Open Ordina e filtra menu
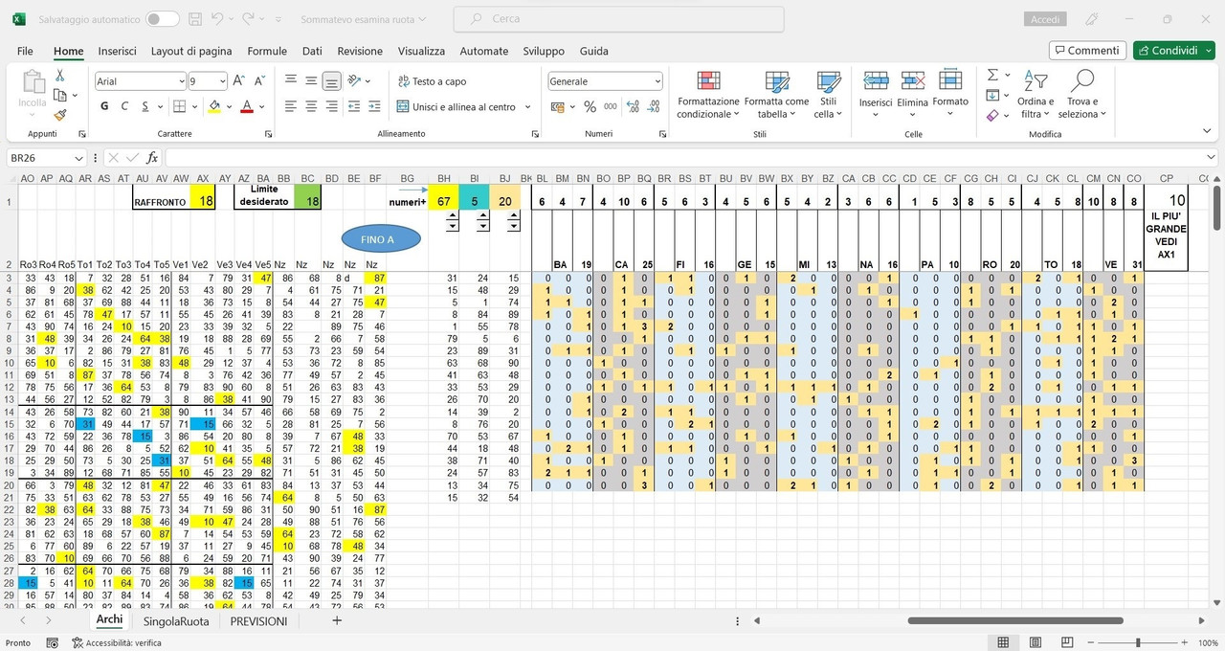1225x651 pixels. point(1035,94)
